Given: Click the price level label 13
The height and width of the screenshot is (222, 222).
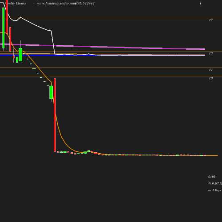Looking at the screenshot, I should [x=211, y=53].
